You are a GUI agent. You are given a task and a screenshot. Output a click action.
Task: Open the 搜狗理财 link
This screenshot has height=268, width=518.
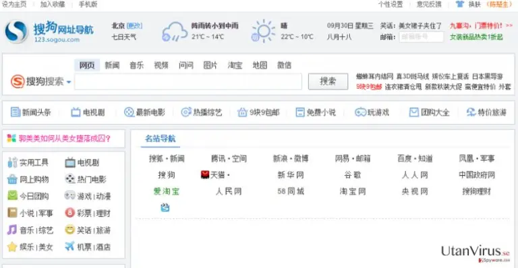pyautogui.click(x=477, y=191)
